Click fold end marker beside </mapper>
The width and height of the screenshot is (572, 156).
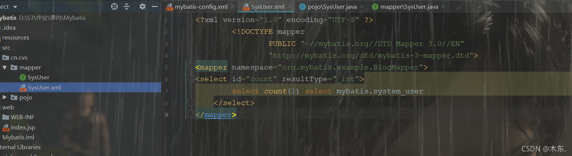(191, 115)
